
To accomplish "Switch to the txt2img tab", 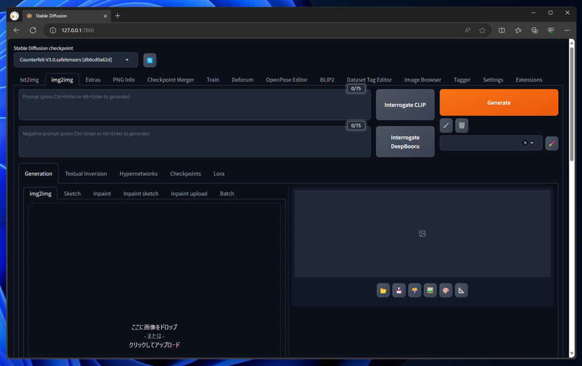I will pyautogui.click(x=29, y=80).
